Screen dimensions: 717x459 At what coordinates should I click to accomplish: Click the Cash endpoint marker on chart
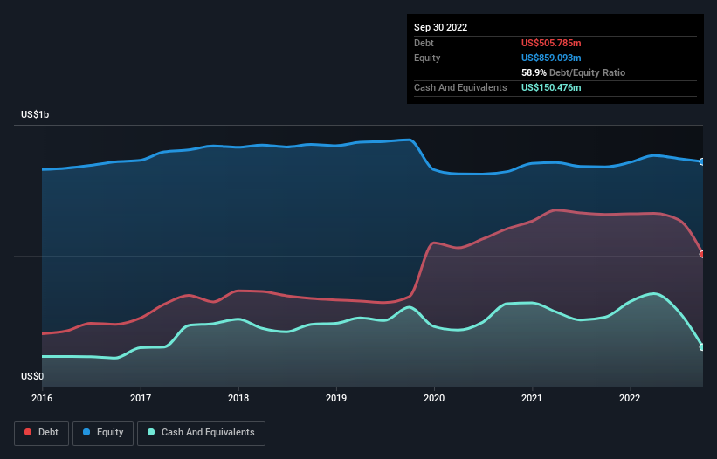pos(702,347)
